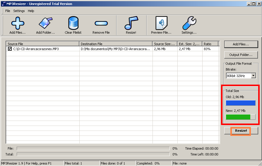
Task: Click the New: 2,47 Mb label
Action: (236, 111)
